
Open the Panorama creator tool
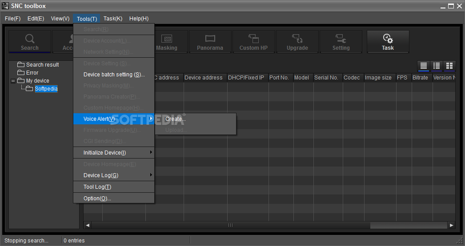coord(210,41)
